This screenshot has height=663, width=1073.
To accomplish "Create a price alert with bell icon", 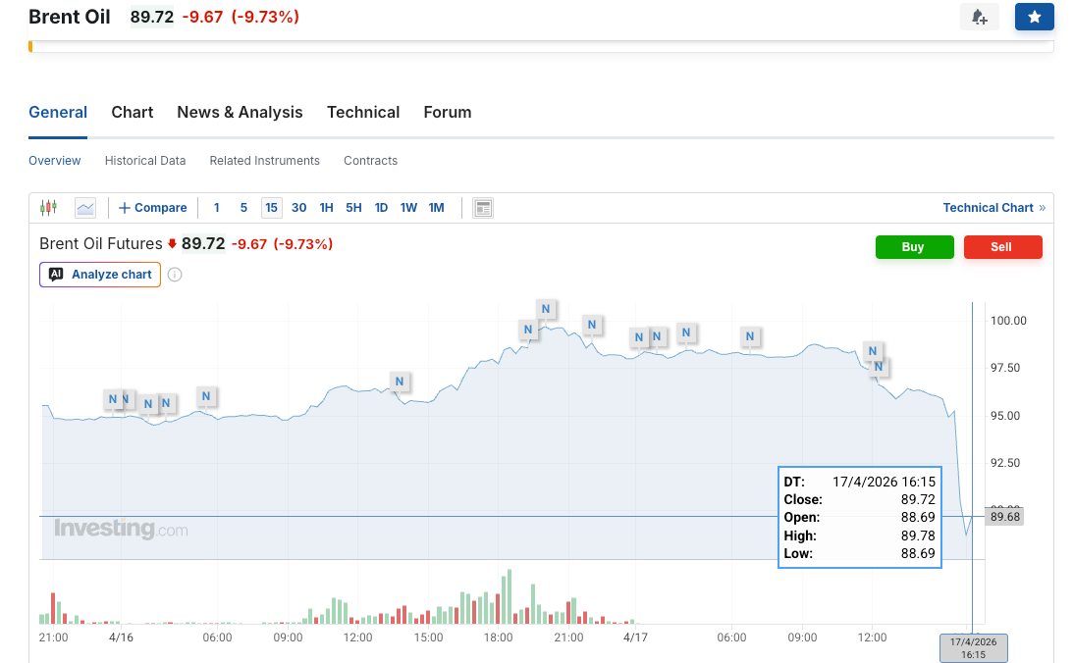I will (x=979, y=17).
